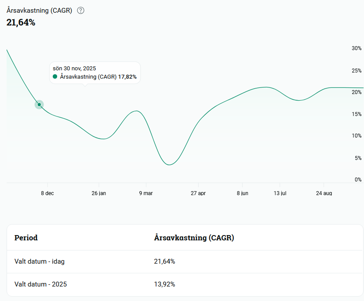This screenshot has width=364, height=301.
Task: Click the green legend dot in tooltip
Action: tap(55, 76)
